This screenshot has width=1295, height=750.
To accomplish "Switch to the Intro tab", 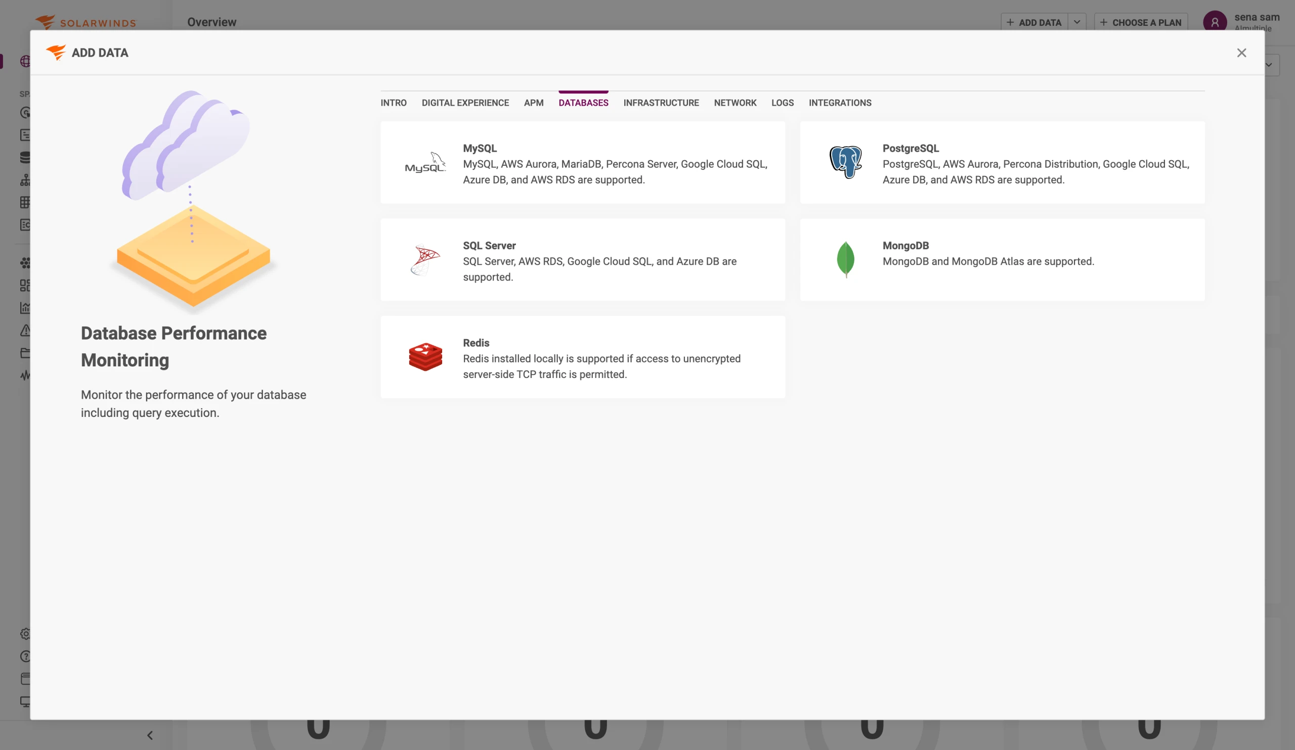I will (x=394, y=103).
